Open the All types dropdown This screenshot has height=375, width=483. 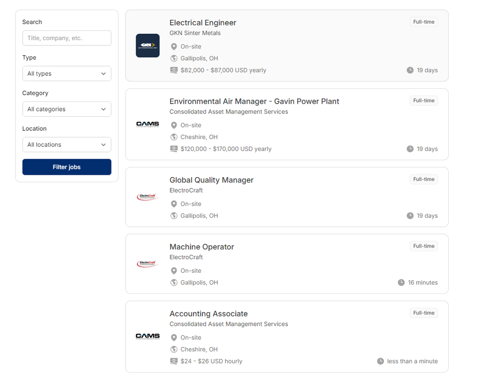click(67, 73)
